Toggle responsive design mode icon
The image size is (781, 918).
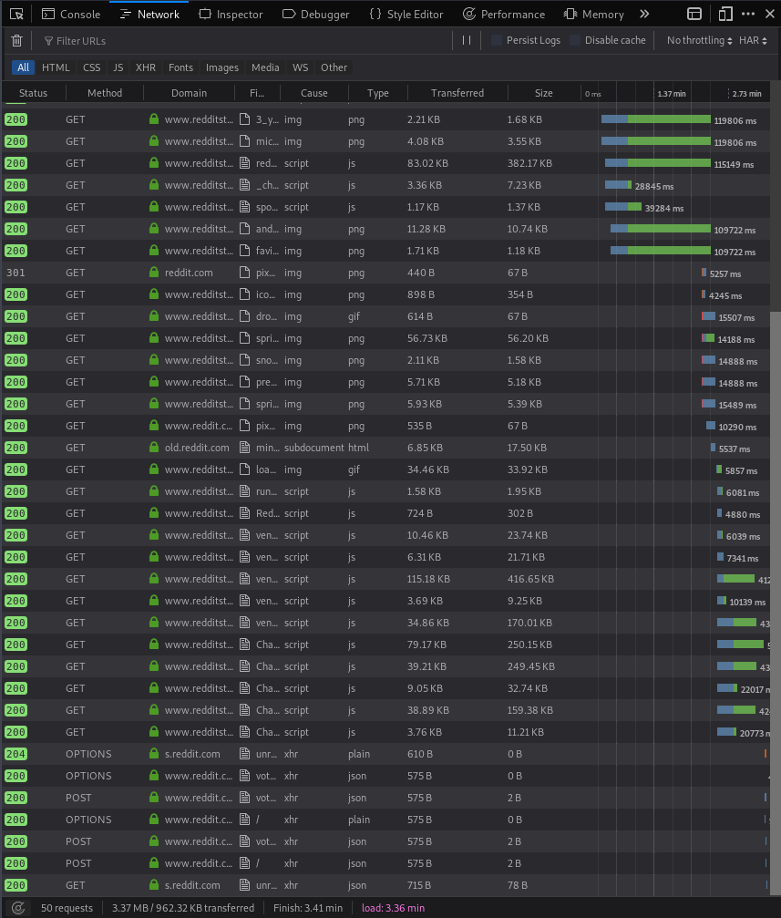click(725, 14)
